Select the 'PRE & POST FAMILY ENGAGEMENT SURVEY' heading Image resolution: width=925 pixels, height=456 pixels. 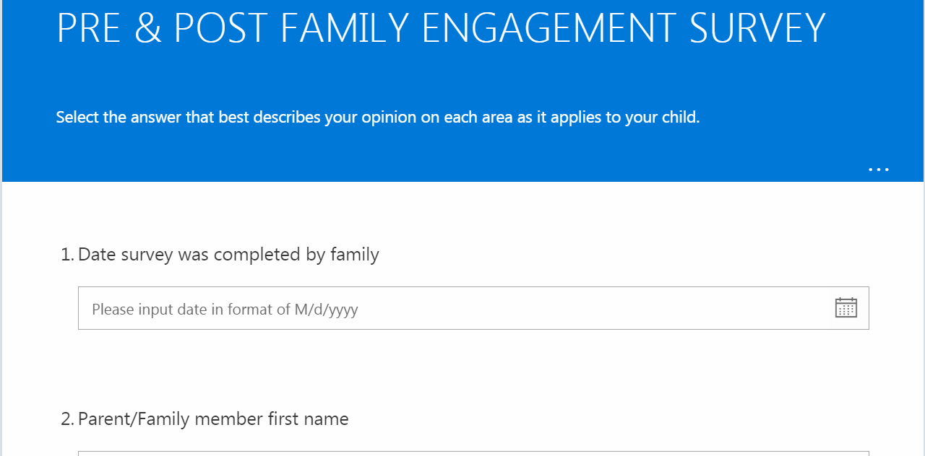click(x=441, y=27)
